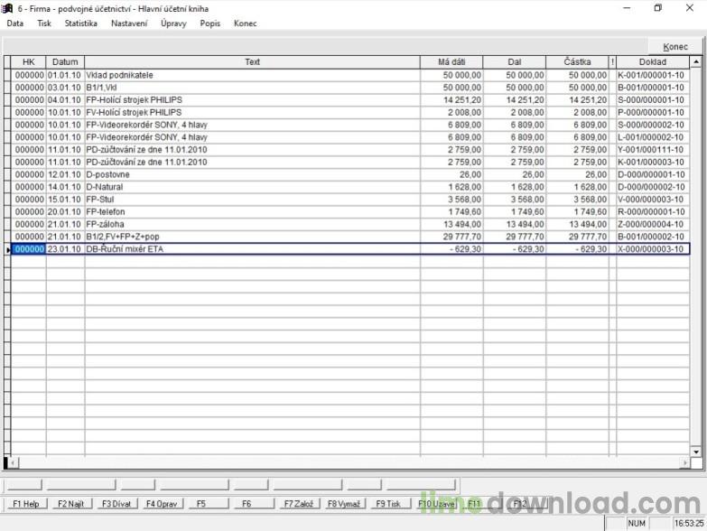Select the 'D-Natural' text cell
Image resolution: width=707 pixels, height=531 pixels.
[252, 187]
